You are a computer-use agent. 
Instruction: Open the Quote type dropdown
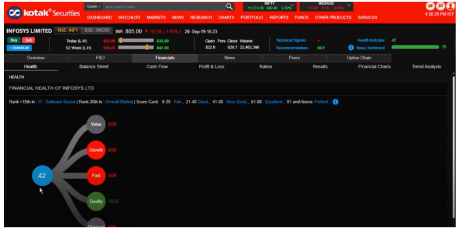[93, 7]
